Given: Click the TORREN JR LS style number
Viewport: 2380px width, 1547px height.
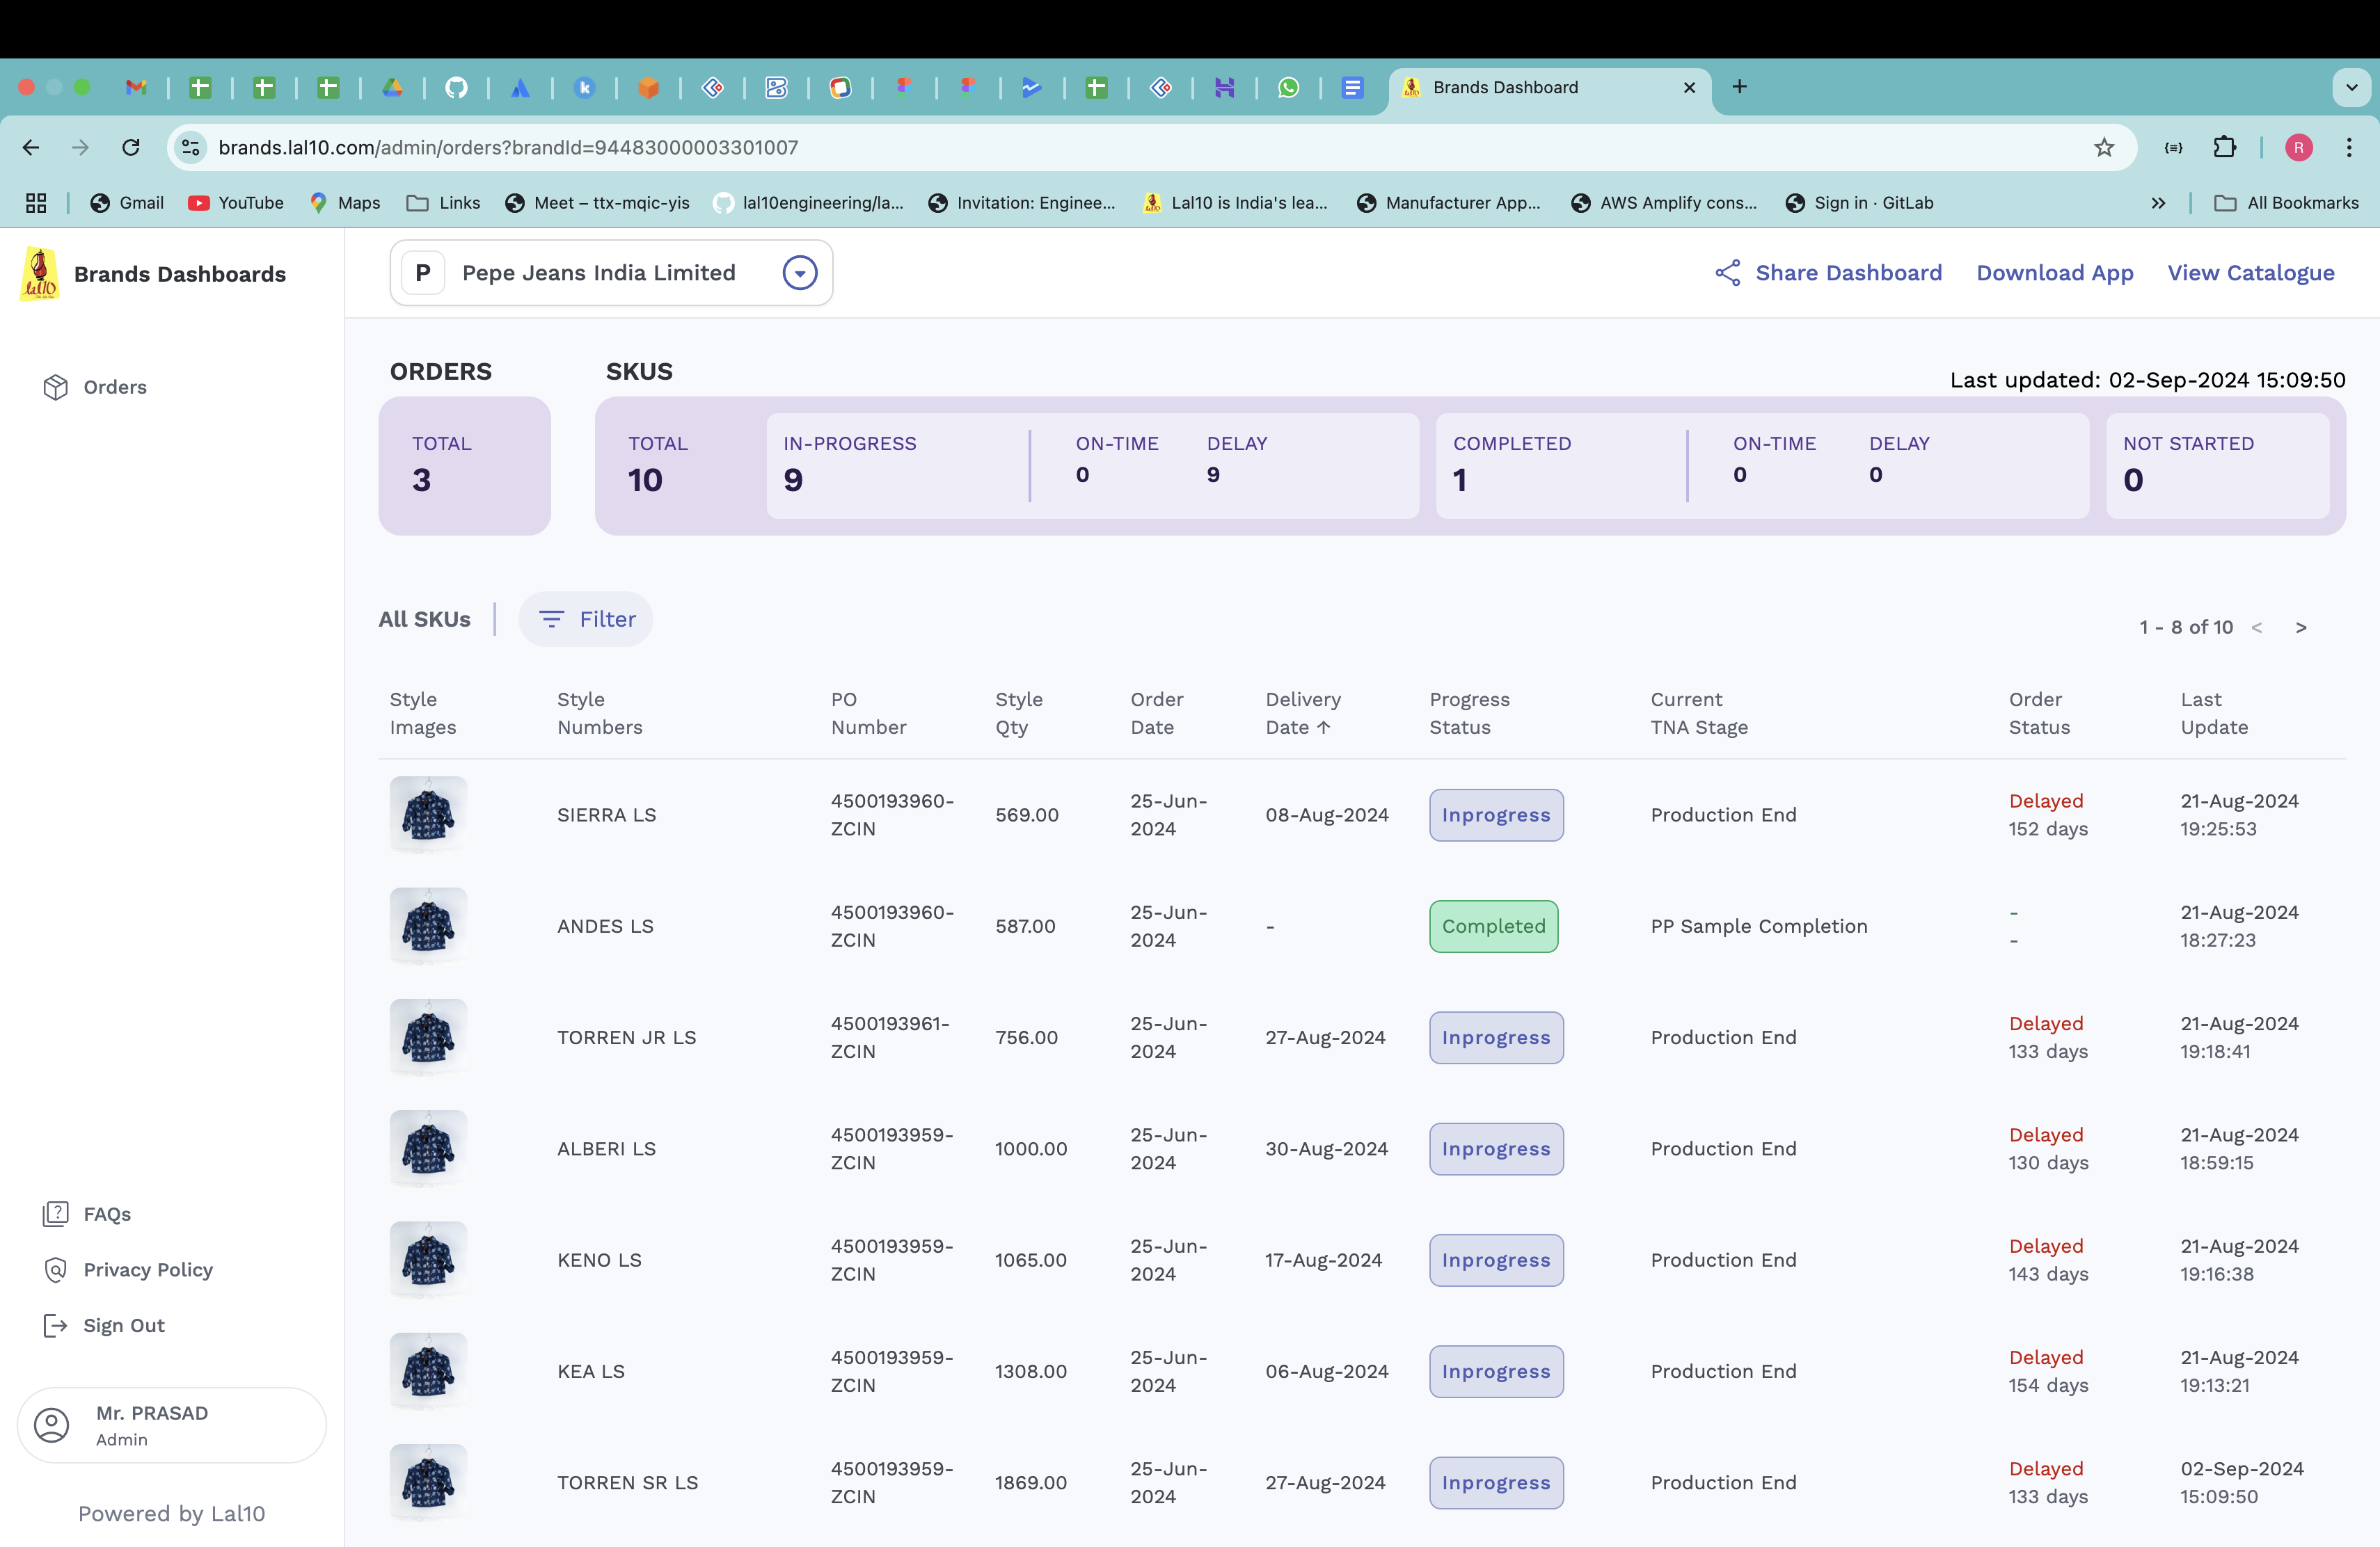Looking at the screenshot, I should (626, 1037).
